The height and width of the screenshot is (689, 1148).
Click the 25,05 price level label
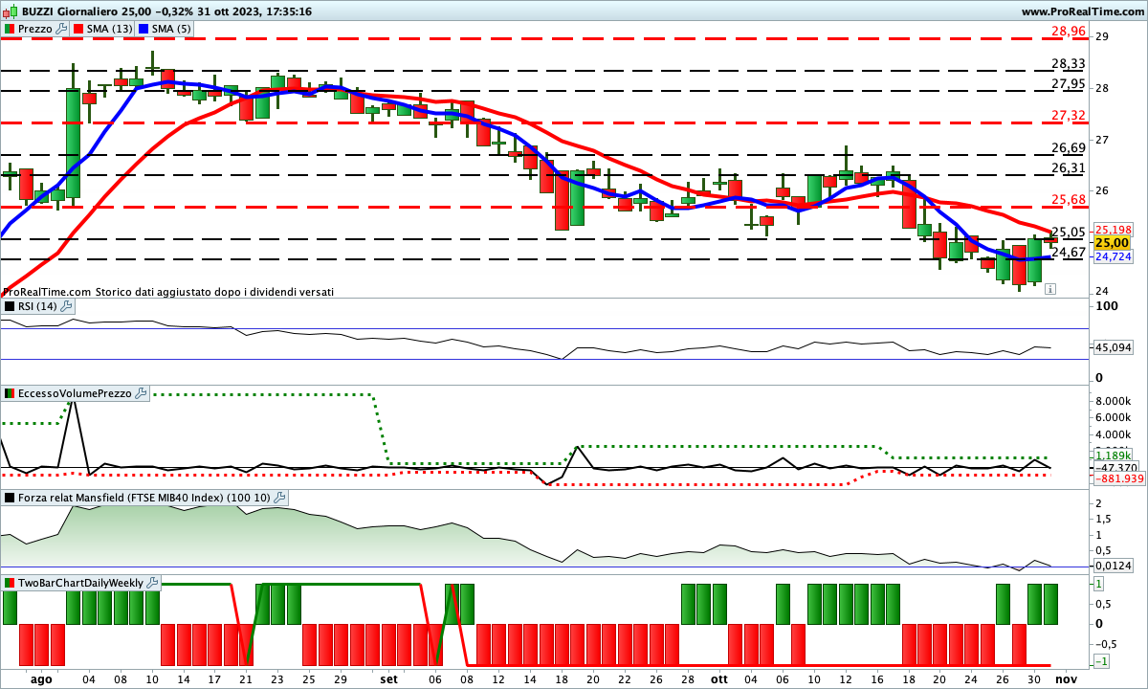pyautogui.click(x=1068, y=233)
